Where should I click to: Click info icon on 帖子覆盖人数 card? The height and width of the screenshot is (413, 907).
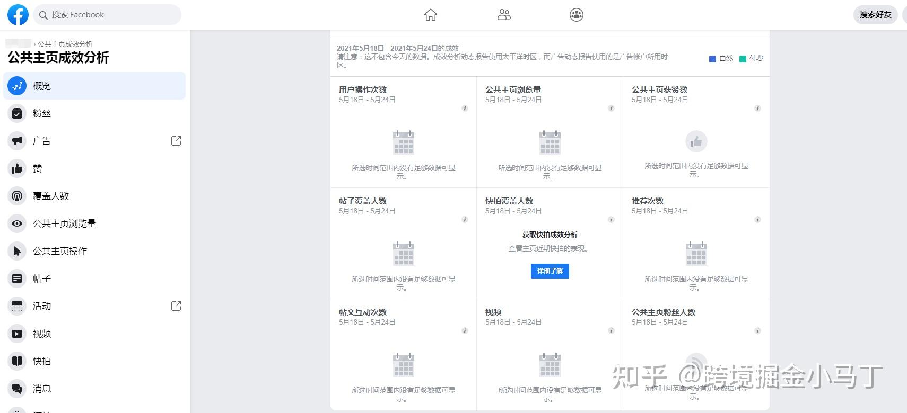(465, 220)
